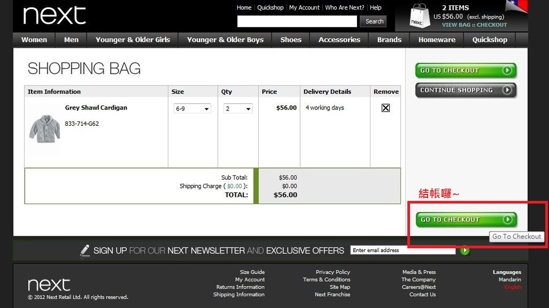Open My Account link in header
Viewport: 549px width, 308px height.
pos(305,7)
